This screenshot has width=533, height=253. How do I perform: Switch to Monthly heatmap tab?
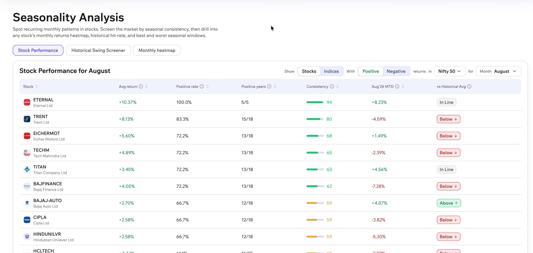pos(157,50)
